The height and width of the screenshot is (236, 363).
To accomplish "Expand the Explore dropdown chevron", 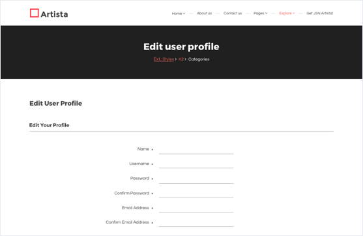I will click(293, 13).
